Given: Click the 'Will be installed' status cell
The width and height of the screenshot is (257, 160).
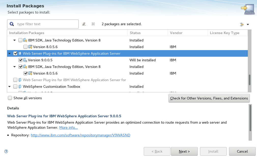Looking at the screenshot, I should [142, 60].
